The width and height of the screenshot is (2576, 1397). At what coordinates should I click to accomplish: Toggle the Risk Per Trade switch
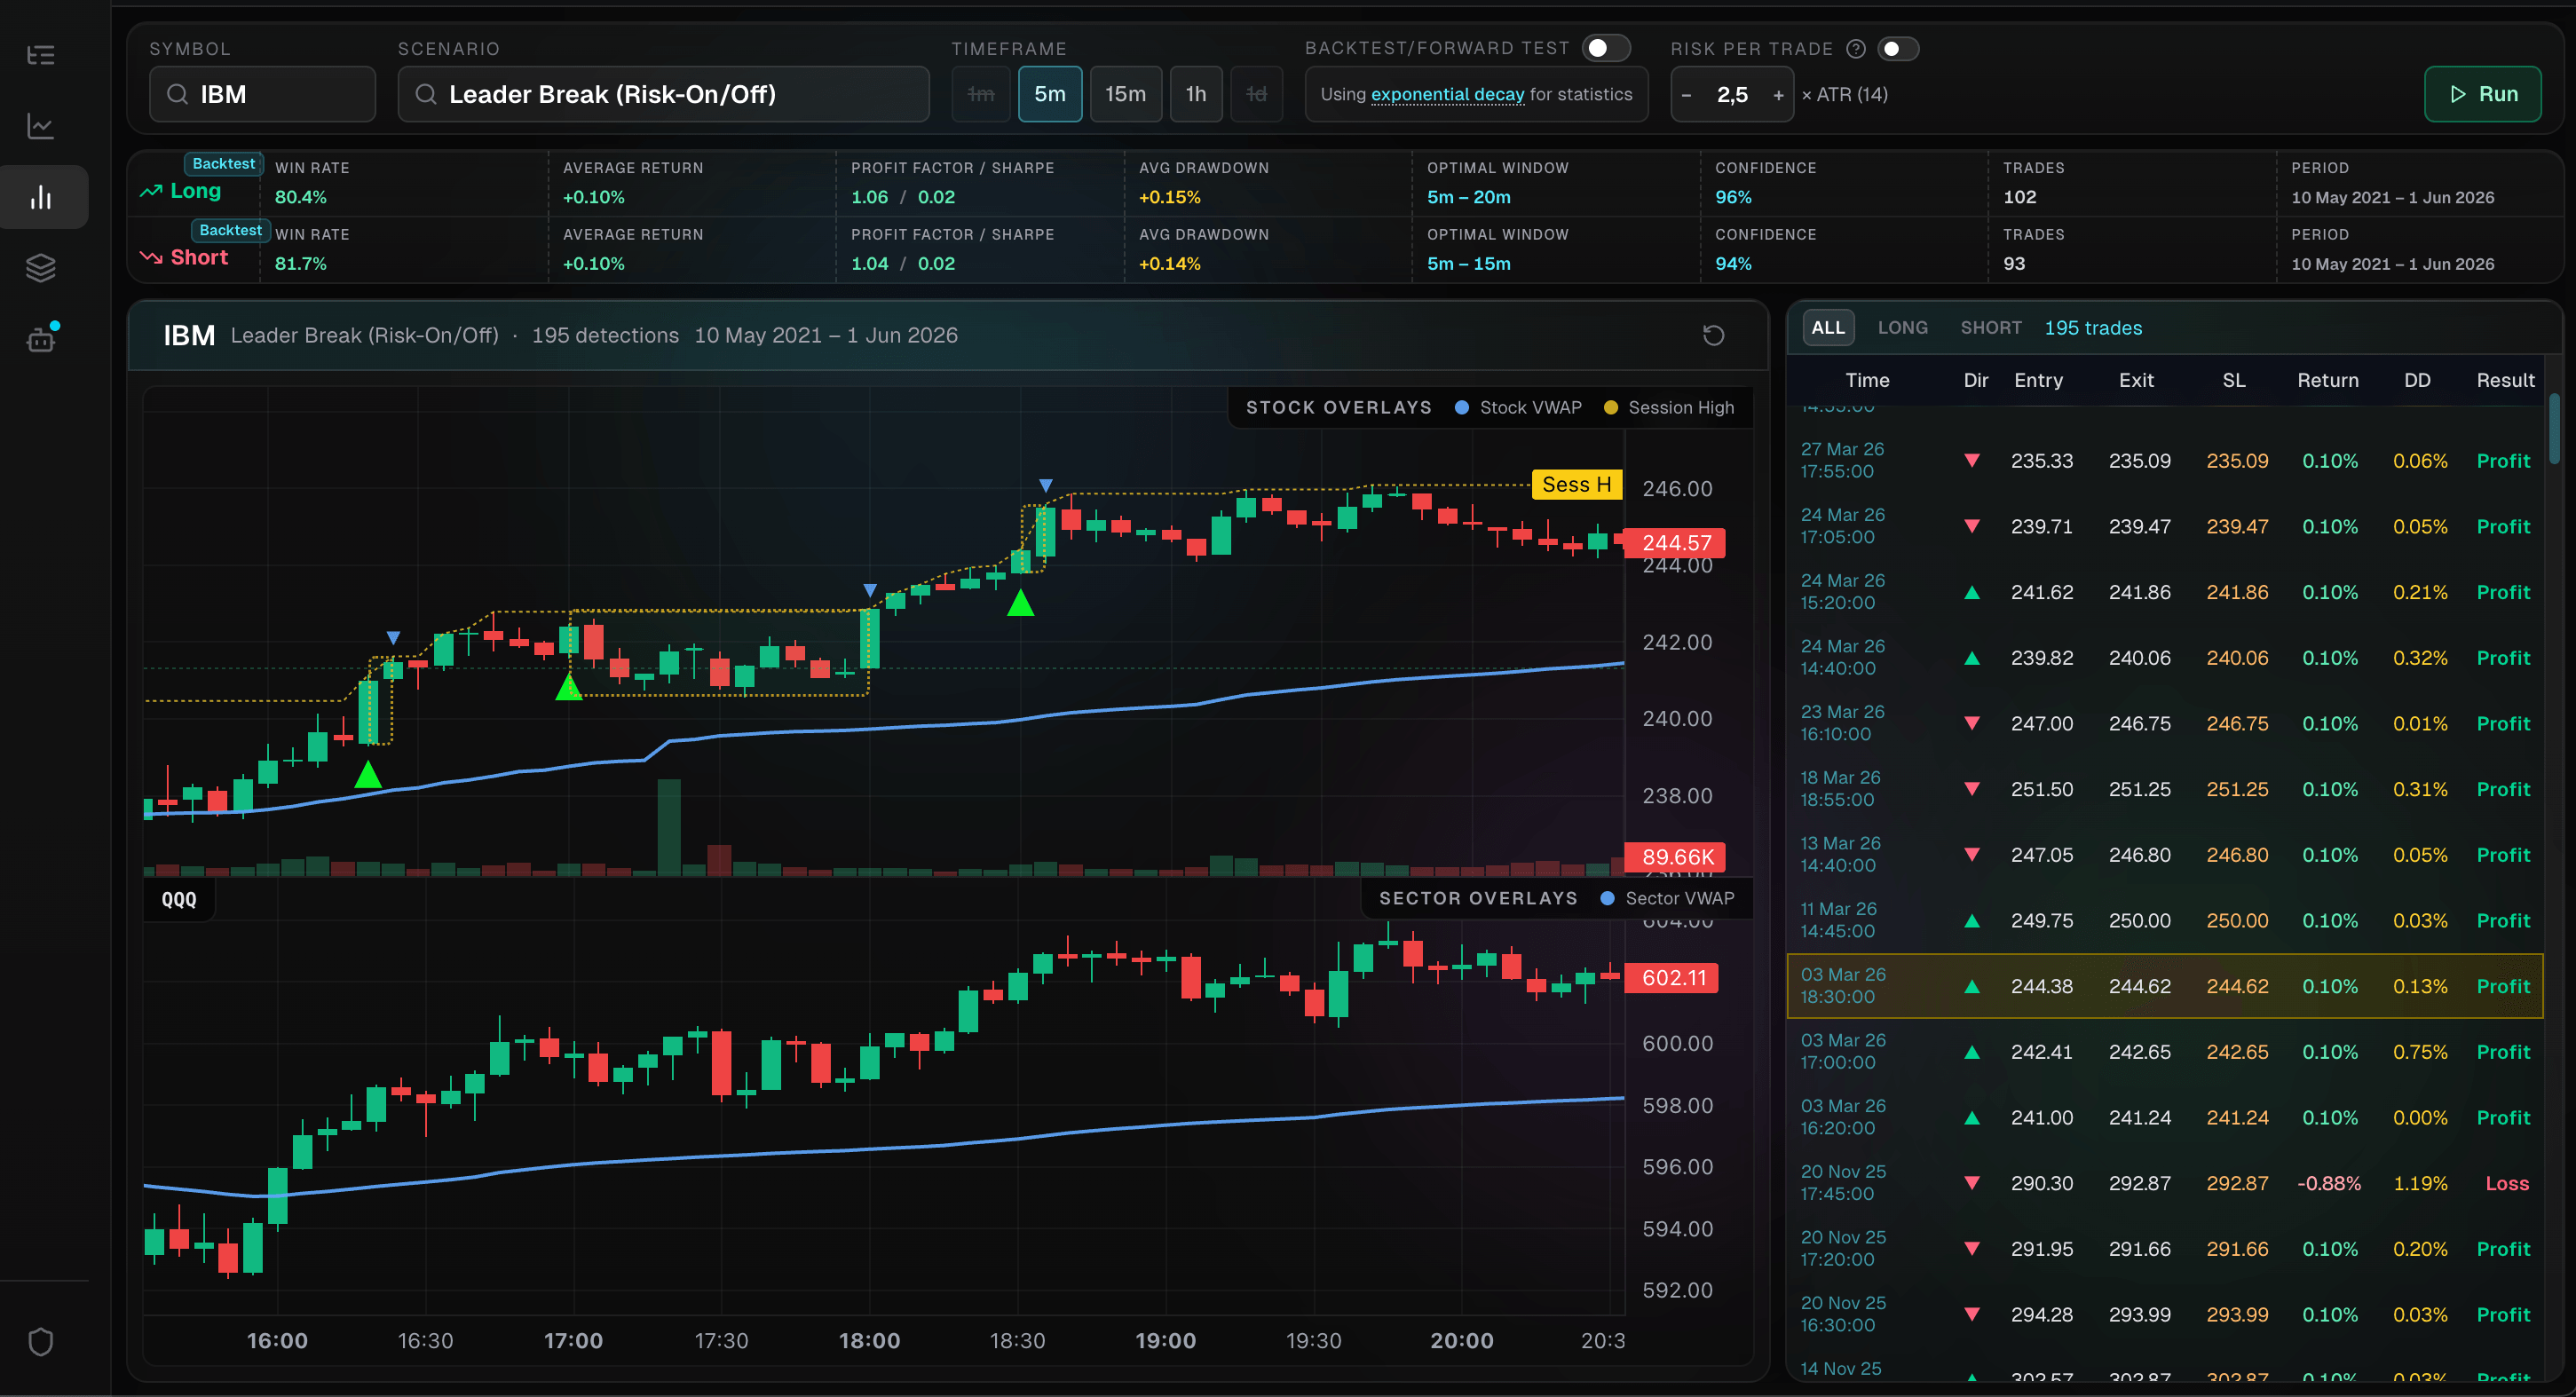[x=1897, y=49]
